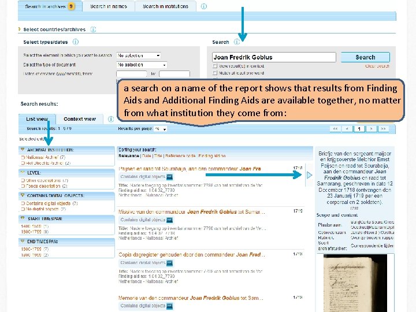Click the Clear search link
Screen dimensions: 416x312
377,66
